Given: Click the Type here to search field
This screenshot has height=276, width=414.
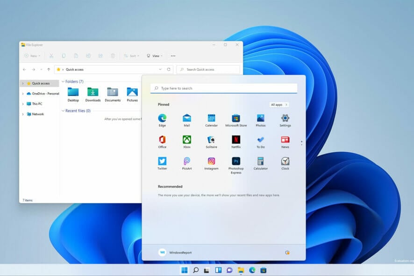Looking at the screenshot, I should click(224, 88).
